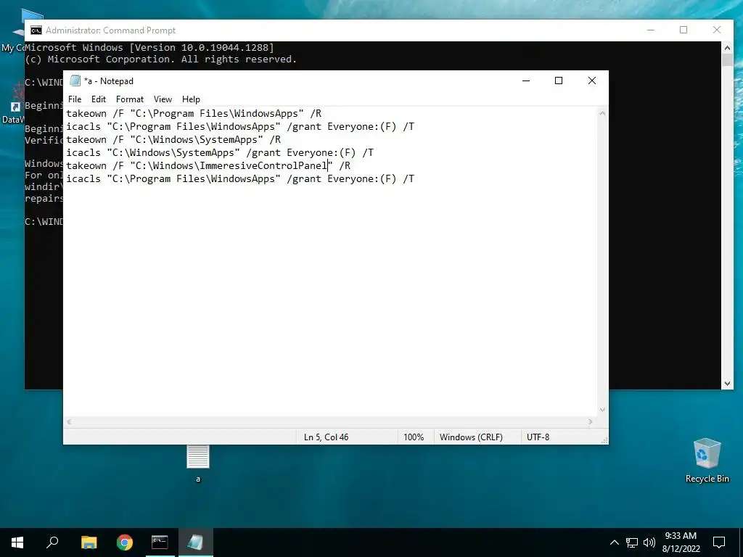This screenshot has width=743, height=557.
Task: Select the Notepad taskbar button
Action: click(x=196, y=542)
